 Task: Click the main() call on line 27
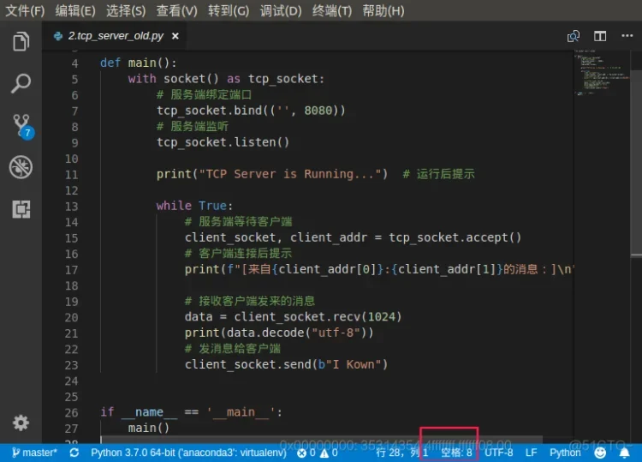coord(149,428)
